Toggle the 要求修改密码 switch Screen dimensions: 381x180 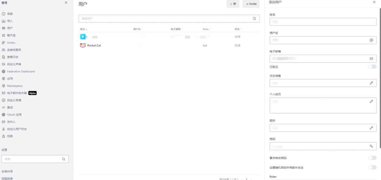(x=372, y=158)
